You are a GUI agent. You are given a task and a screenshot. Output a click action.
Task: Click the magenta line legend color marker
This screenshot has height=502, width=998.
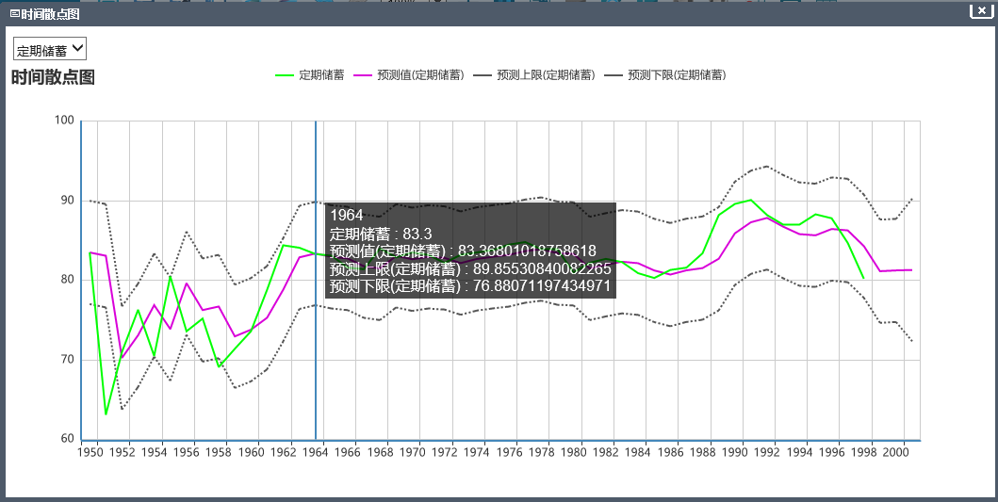(362, 75)
